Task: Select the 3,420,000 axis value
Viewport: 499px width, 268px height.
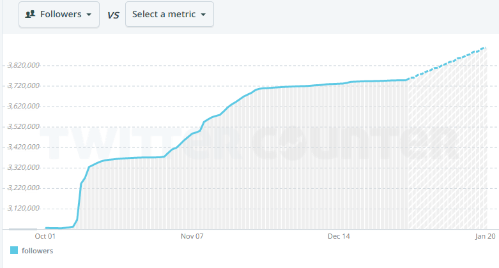Action: click(23, 147)
